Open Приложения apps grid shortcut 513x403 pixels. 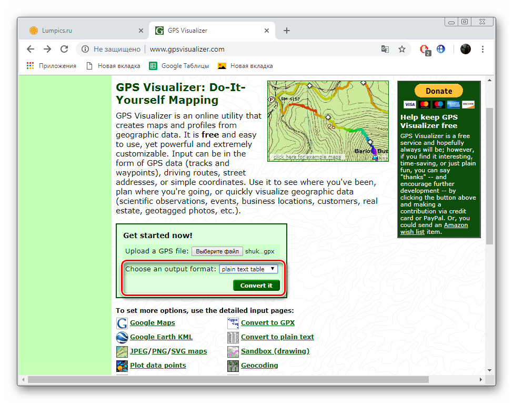pyautogui.click(x=52, y=66)
